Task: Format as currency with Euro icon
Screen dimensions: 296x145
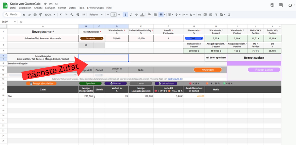Action: 61,14
